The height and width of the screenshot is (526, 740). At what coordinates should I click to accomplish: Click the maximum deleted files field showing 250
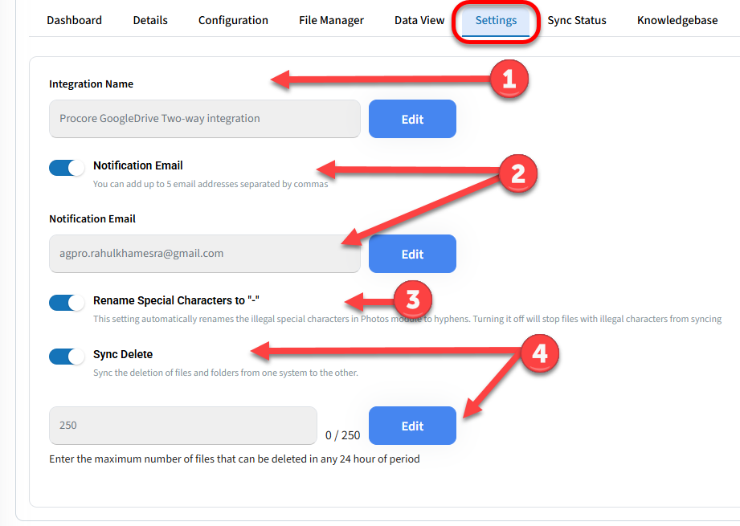[x=182, y=426]
